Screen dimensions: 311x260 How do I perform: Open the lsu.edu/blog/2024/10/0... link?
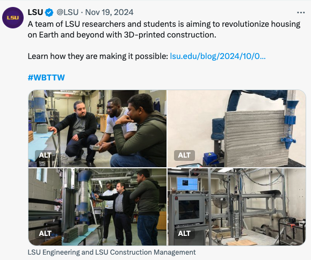coord(218,56)
